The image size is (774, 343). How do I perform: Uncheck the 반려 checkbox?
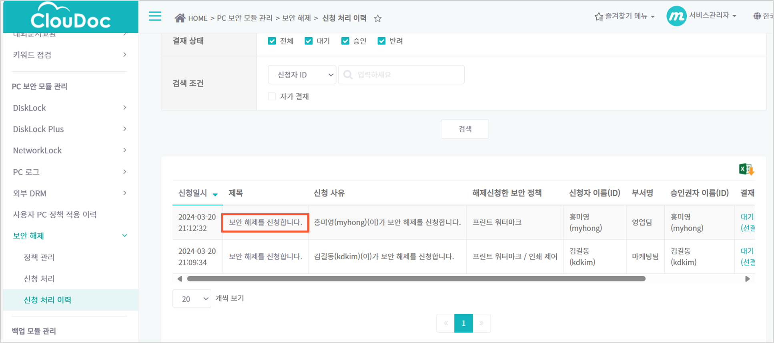coord(381,41)
